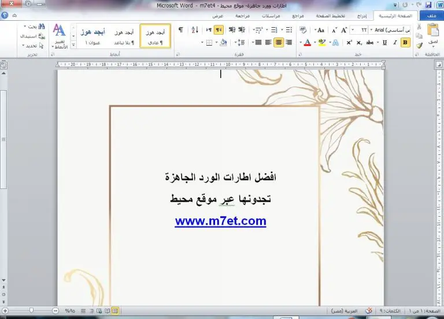Open line spacing options
Image resolution: width=444 pixels, height=319 pixels.
pos(240,42)
